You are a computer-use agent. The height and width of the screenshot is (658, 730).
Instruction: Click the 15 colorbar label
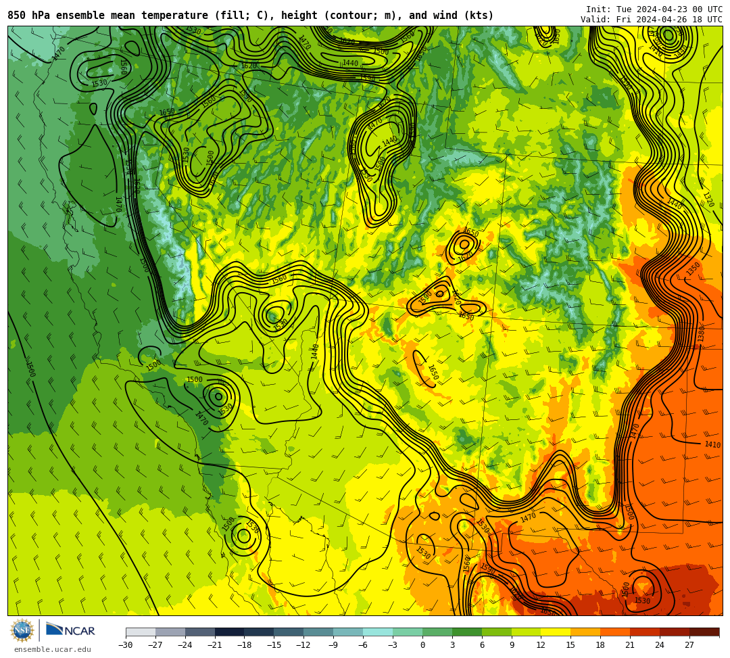pyautogui.click(x=570, y=645)
